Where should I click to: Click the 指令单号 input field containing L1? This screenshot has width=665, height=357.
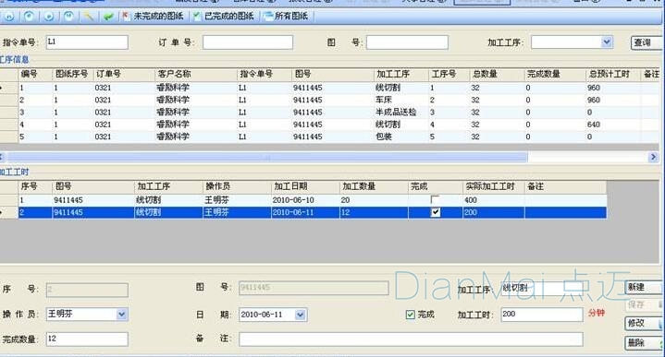tap(87, 42)
